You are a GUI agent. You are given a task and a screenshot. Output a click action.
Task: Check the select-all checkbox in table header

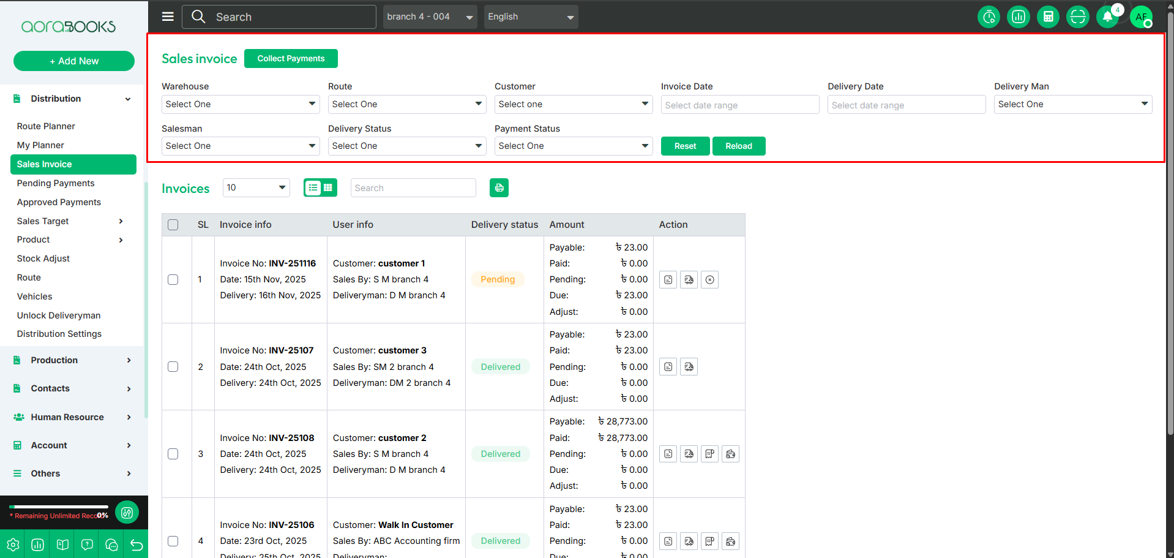pos(173,225)
